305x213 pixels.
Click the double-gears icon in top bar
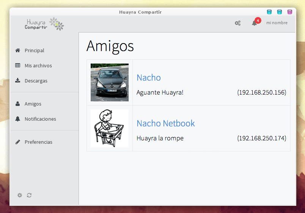coord(237,23)
